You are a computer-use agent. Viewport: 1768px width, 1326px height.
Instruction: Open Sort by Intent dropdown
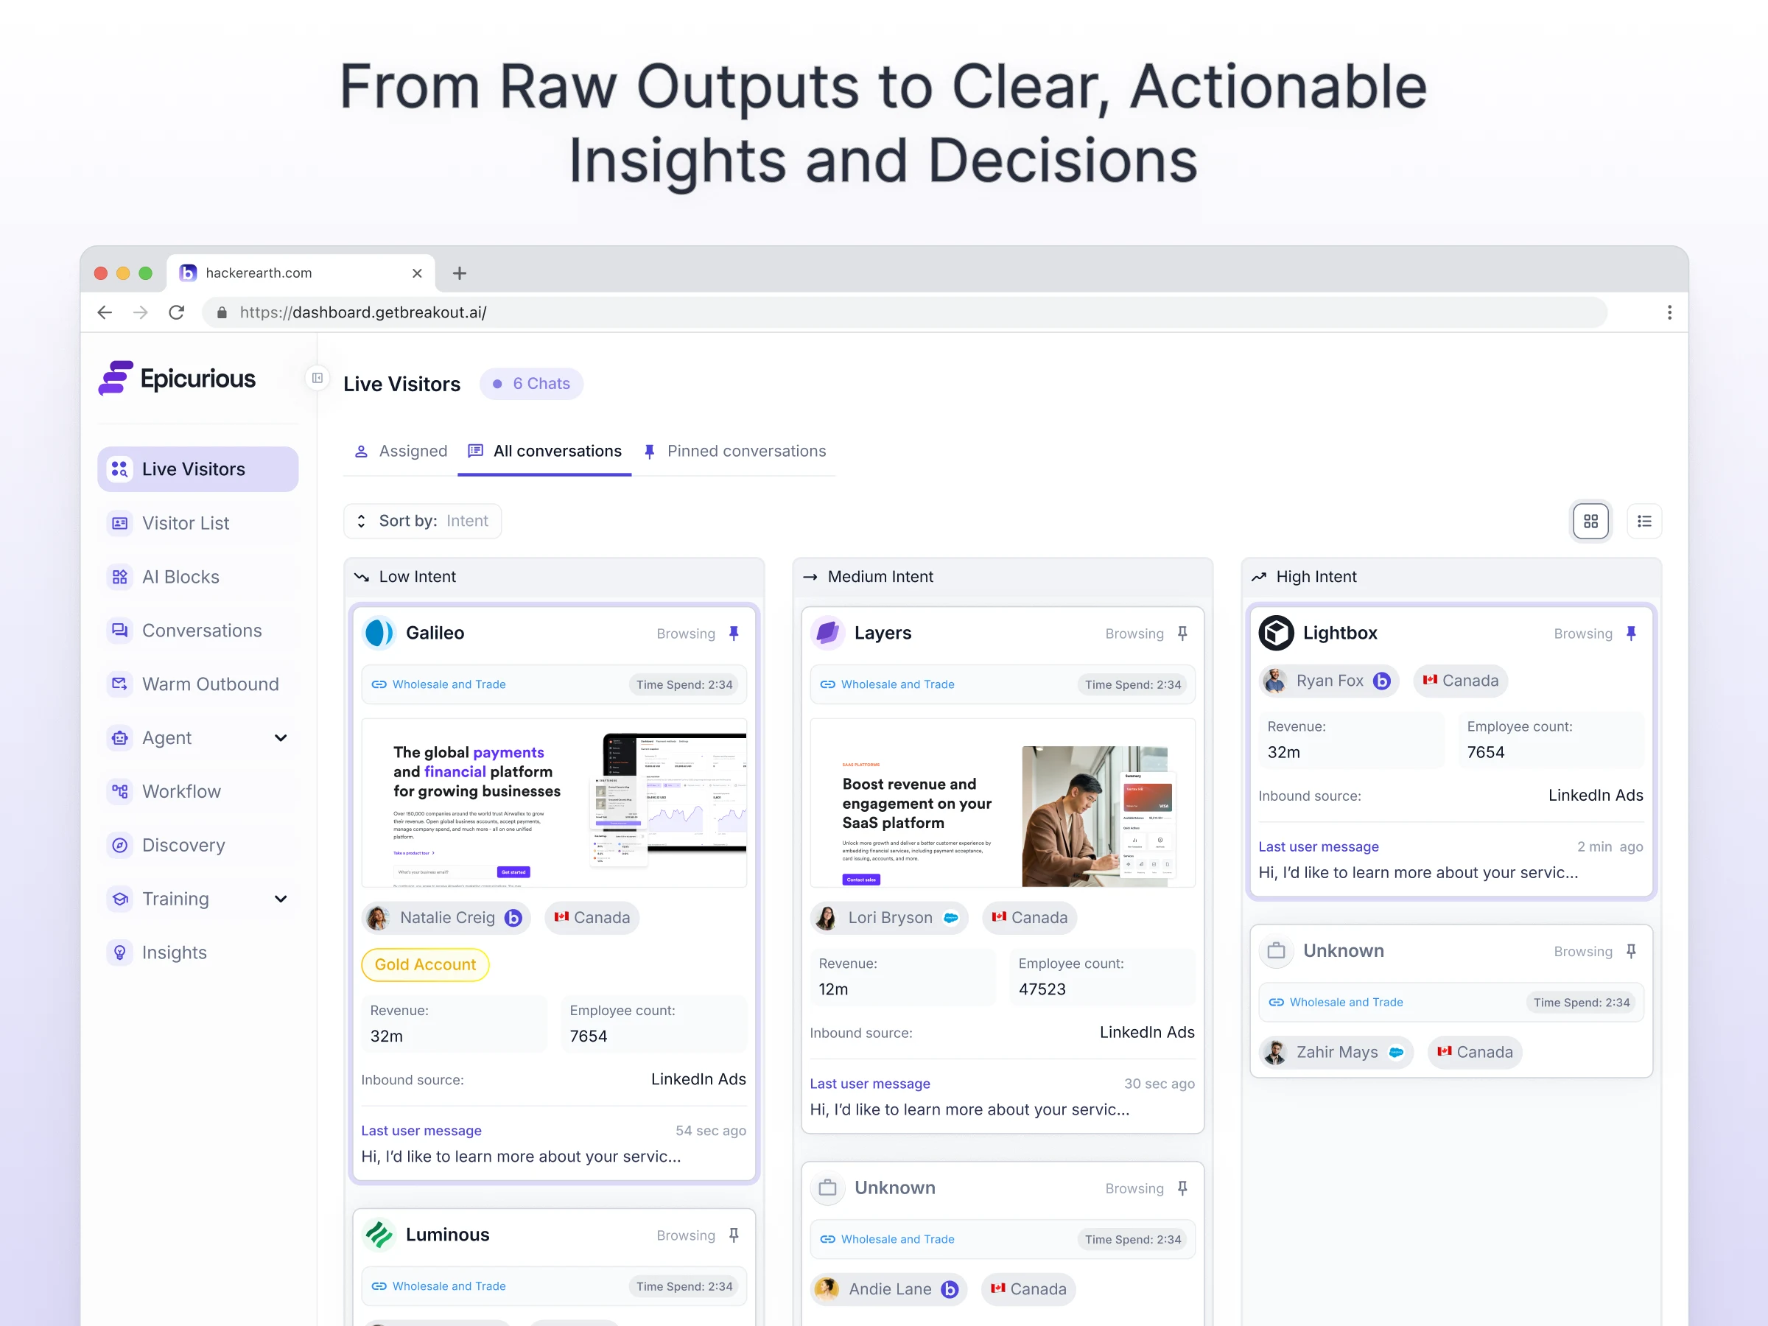coord(423,521)
